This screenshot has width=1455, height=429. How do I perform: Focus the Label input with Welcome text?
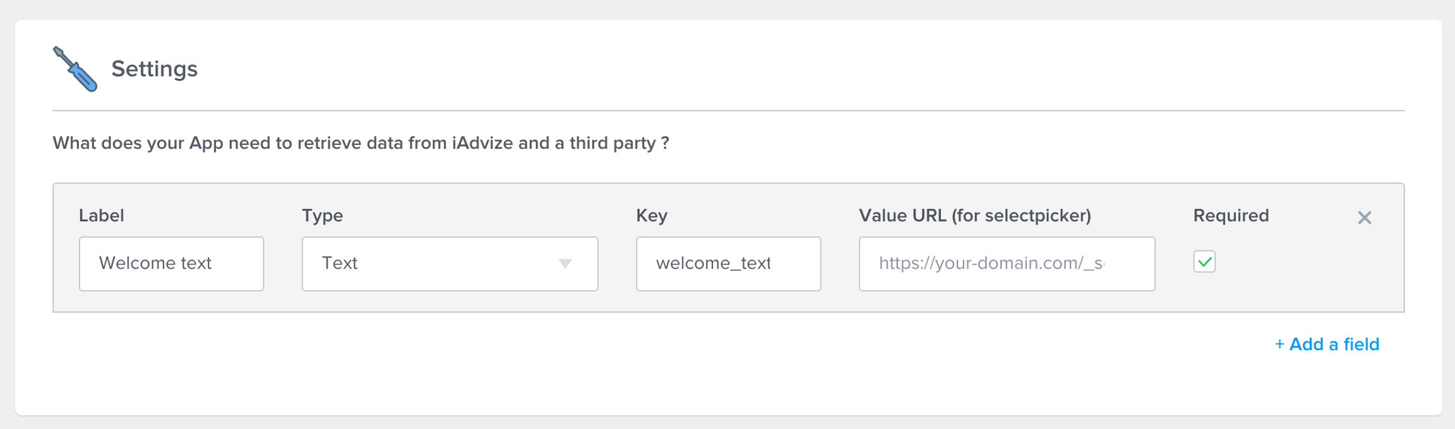[171, 264]
